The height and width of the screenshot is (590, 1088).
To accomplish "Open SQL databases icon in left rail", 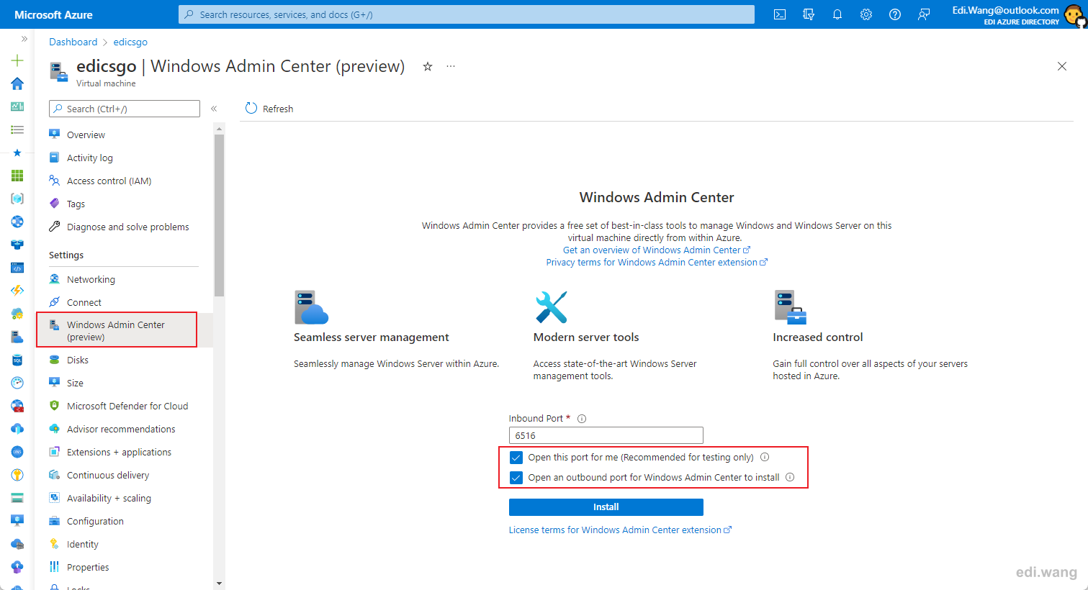I will [x=17, y=360].
